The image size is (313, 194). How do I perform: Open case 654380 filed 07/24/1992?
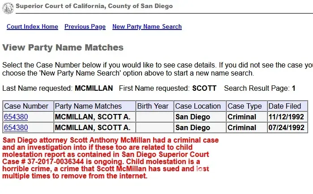coord(16,128)
